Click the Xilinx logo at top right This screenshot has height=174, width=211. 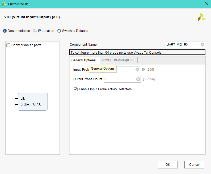[202, 17]
